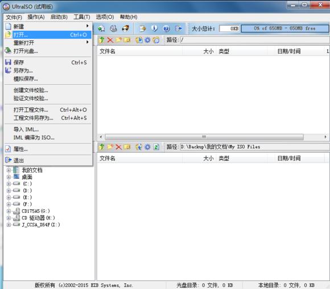This screenshot has height=289, width=330.
Task: Choose 另存为... menu entry
Action: pyautogui.click(x=48, y=71)
